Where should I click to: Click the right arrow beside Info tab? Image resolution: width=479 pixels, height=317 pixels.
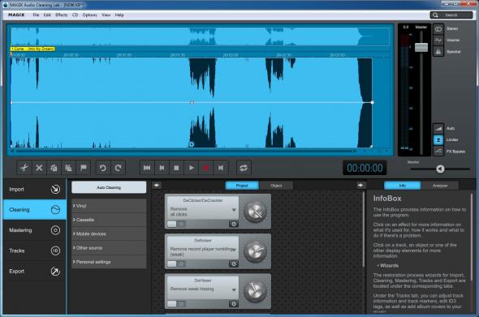pyautogui.click(x=360, y=185)
